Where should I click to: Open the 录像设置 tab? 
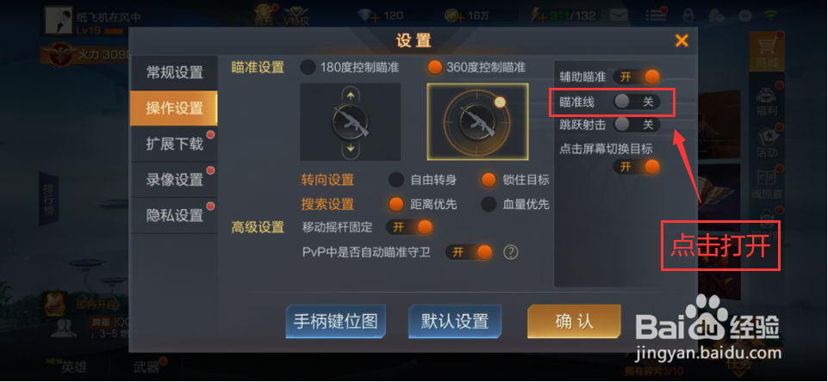(x=174, y=180)
